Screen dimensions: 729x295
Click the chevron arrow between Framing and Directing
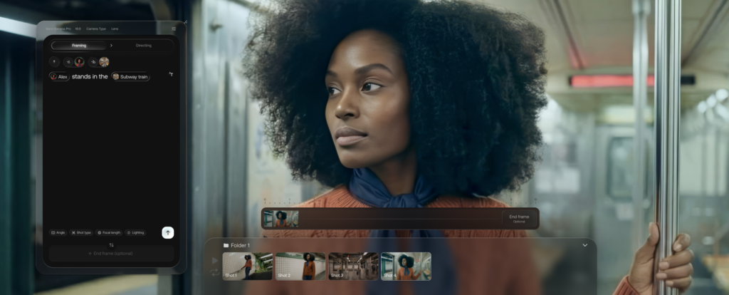[111, 46]
